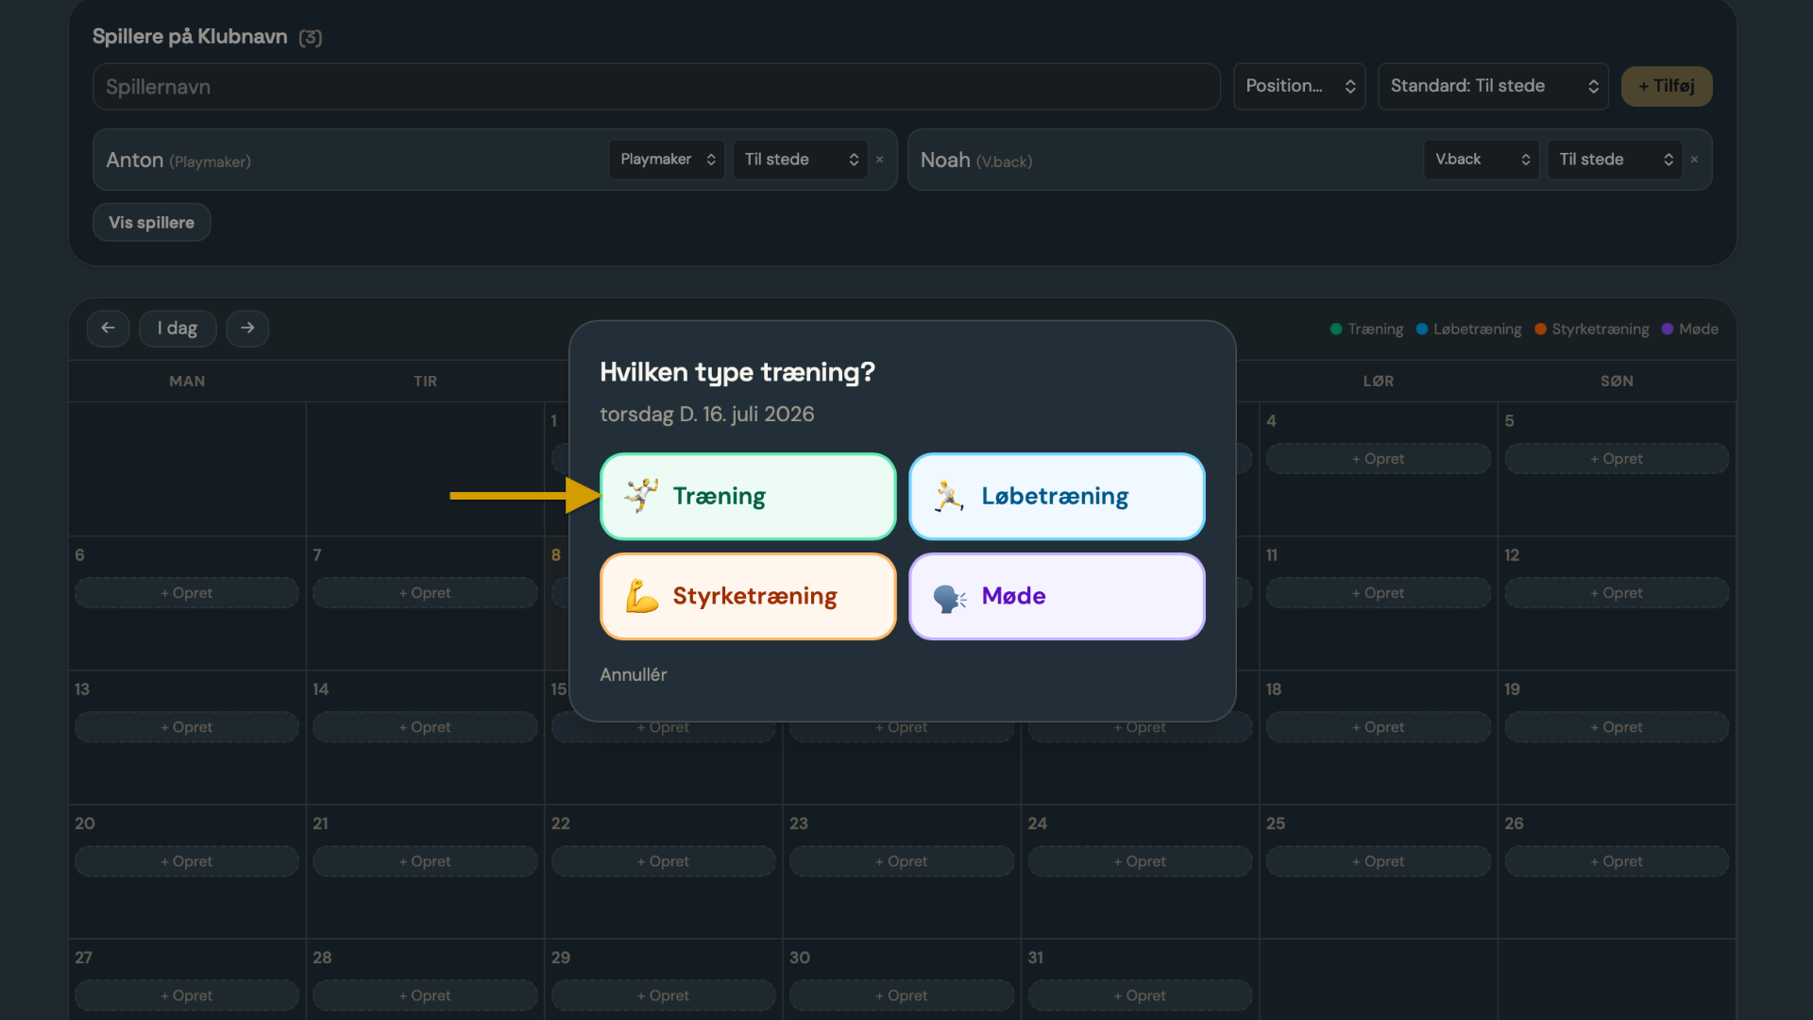
Task: Select the Træning handball icon option
Action: [x=748, y=497]
